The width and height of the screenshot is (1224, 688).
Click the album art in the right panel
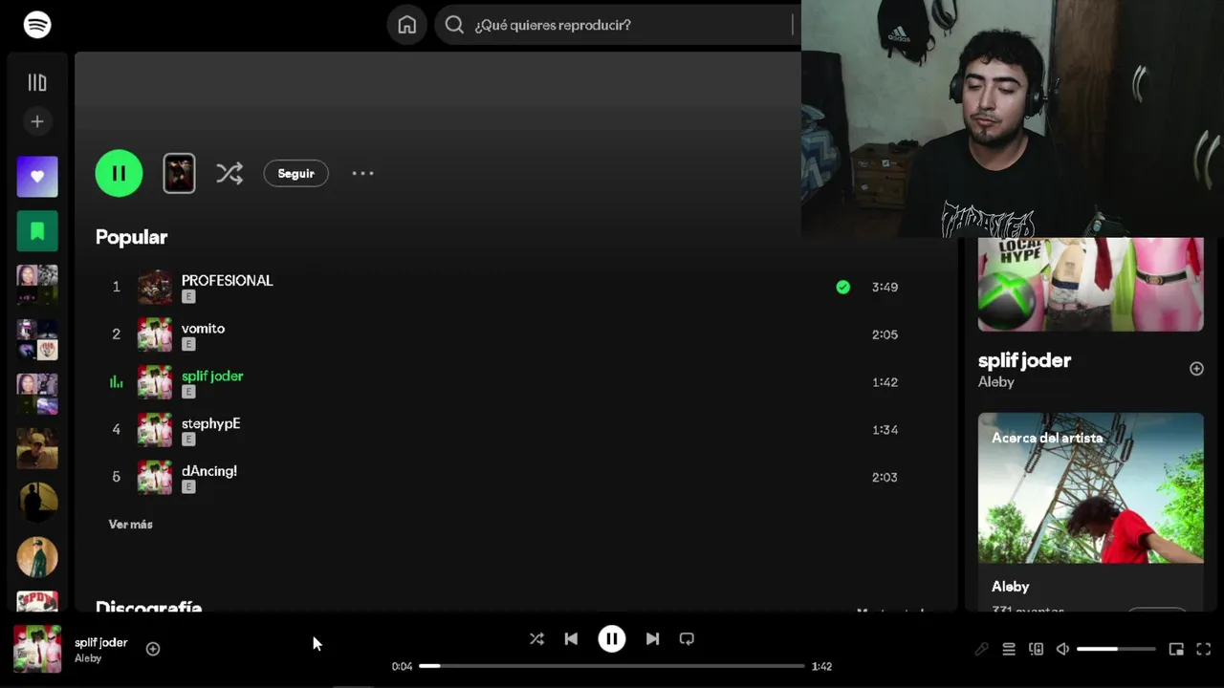tap(1090, 285)
